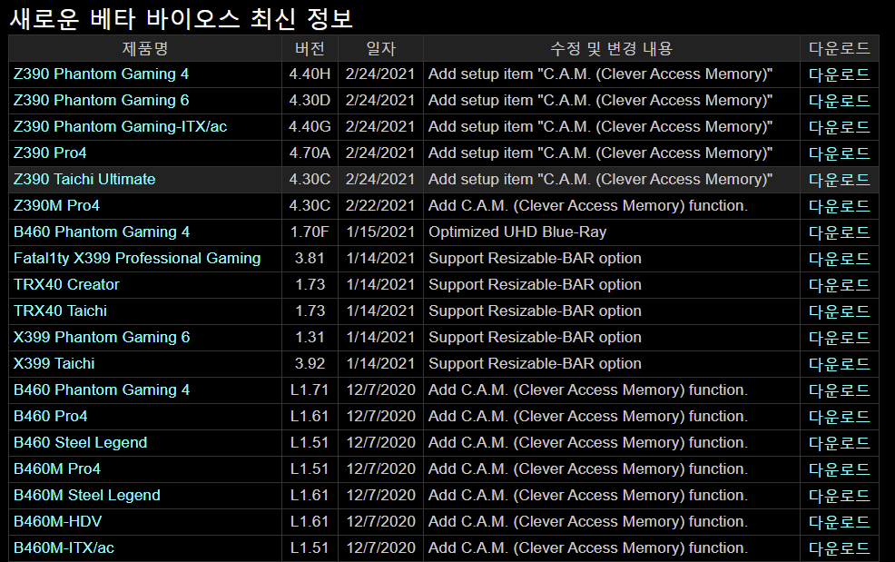This screenshot has width=895, height=562.
Task: Click the 버전 column header
Action: (310, 48)
